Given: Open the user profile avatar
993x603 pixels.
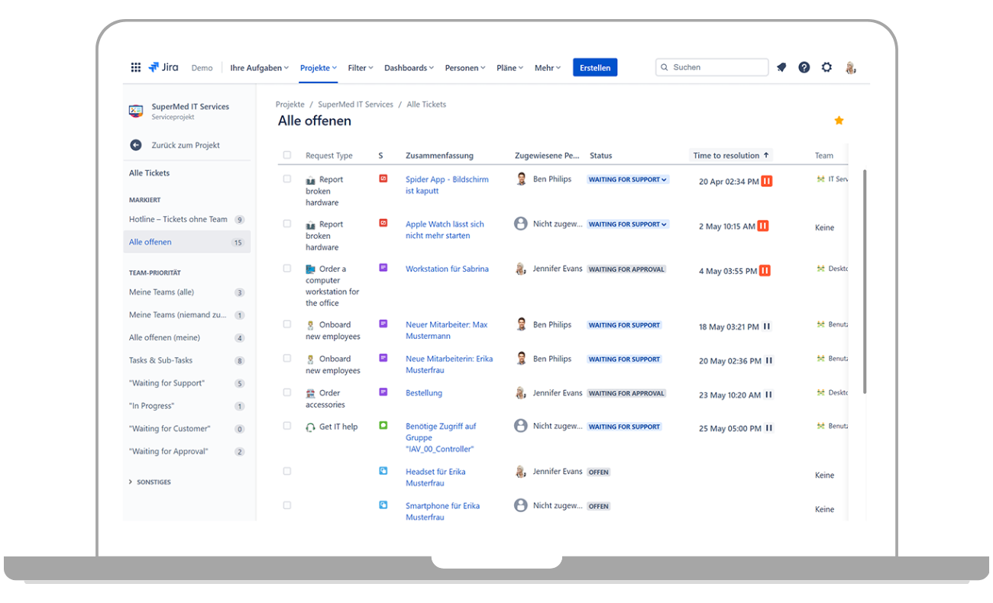Looking at the screenshot, I should (851, 67).
